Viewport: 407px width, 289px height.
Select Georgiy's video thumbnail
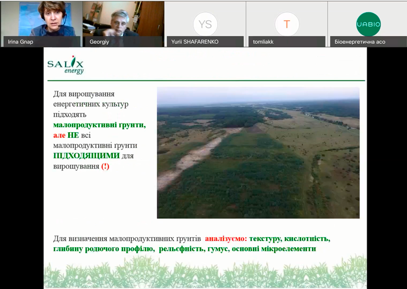coord(123,24)
